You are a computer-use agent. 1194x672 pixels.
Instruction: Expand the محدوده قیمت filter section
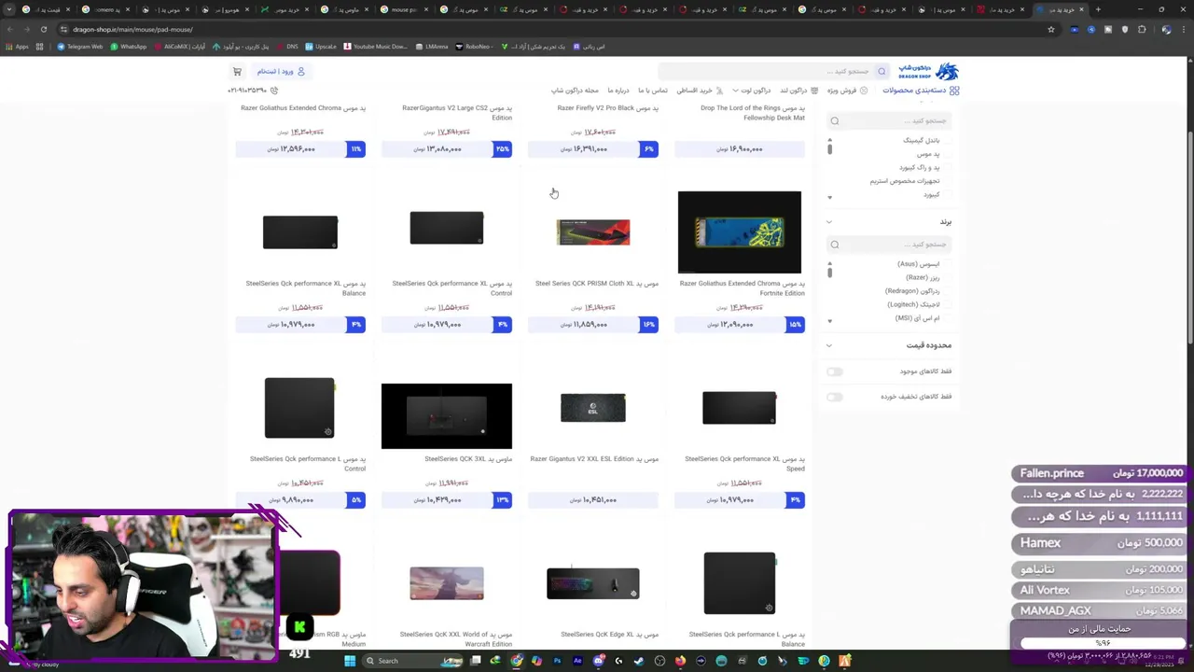tap(829, 345)
